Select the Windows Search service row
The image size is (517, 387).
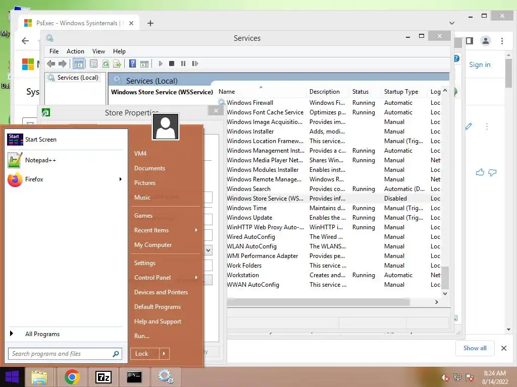click(333, 189)
